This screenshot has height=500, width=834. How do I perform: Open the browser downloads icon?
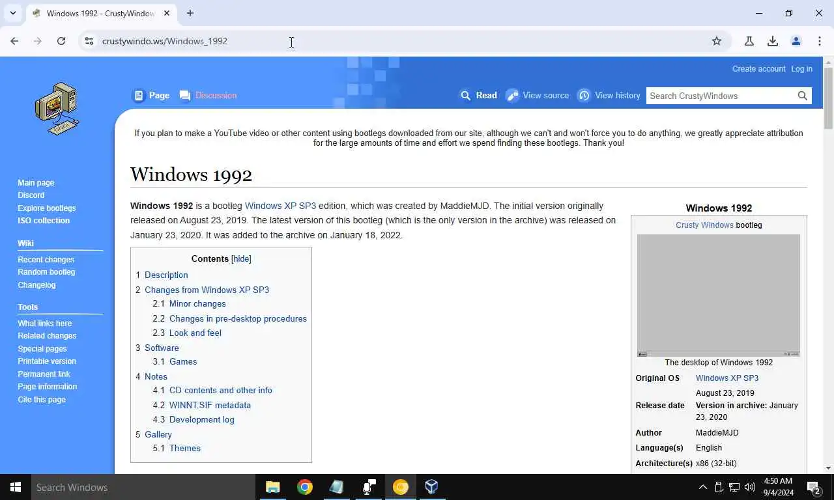click(x=773, y=41)
